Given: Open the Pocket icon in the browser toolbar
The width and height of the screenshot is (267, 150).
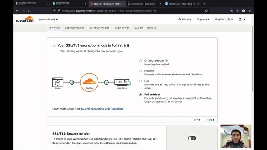Looking at the screenshot, I should 232,11.
